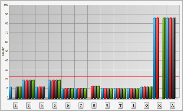This screenshot has width=183, height=111.
Task: Click the 20 y-axis label
Action: [7, 79]
